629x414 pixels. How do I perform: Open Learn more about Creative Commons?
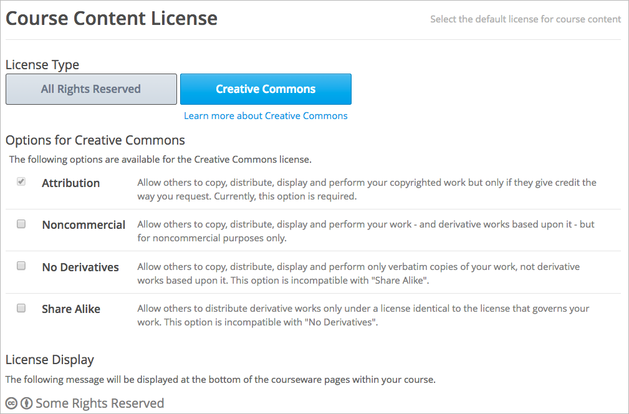[x=266, y=116]
